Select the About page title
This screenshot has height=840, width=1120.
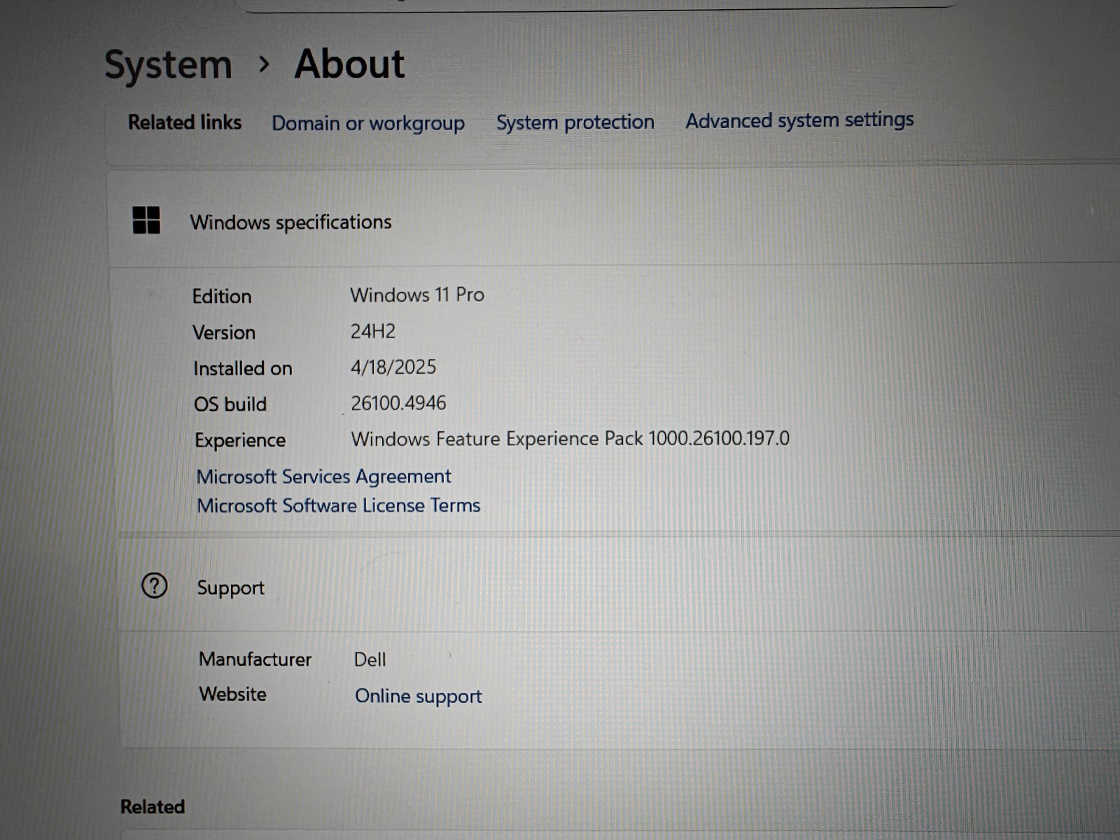point(349,64)
